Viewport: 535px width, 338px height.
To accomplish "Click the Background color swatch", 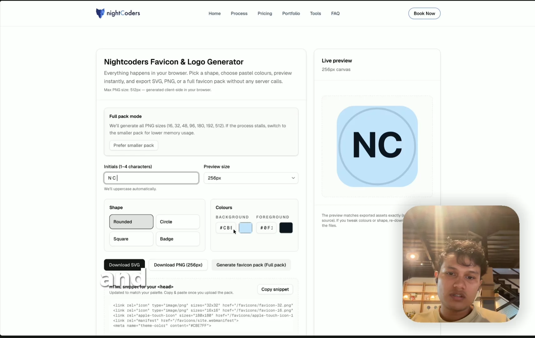I will (245, 228).
